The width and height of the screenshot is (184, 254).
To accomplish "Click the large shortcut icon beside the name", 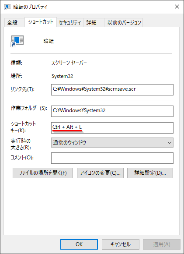I will coord(17,41).
